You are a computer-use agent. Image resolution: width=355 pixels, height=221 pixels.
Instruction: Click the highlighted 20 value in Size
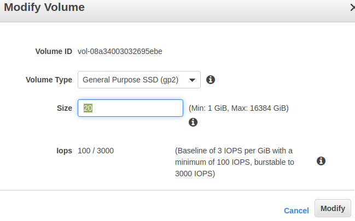tap(88, 108)
